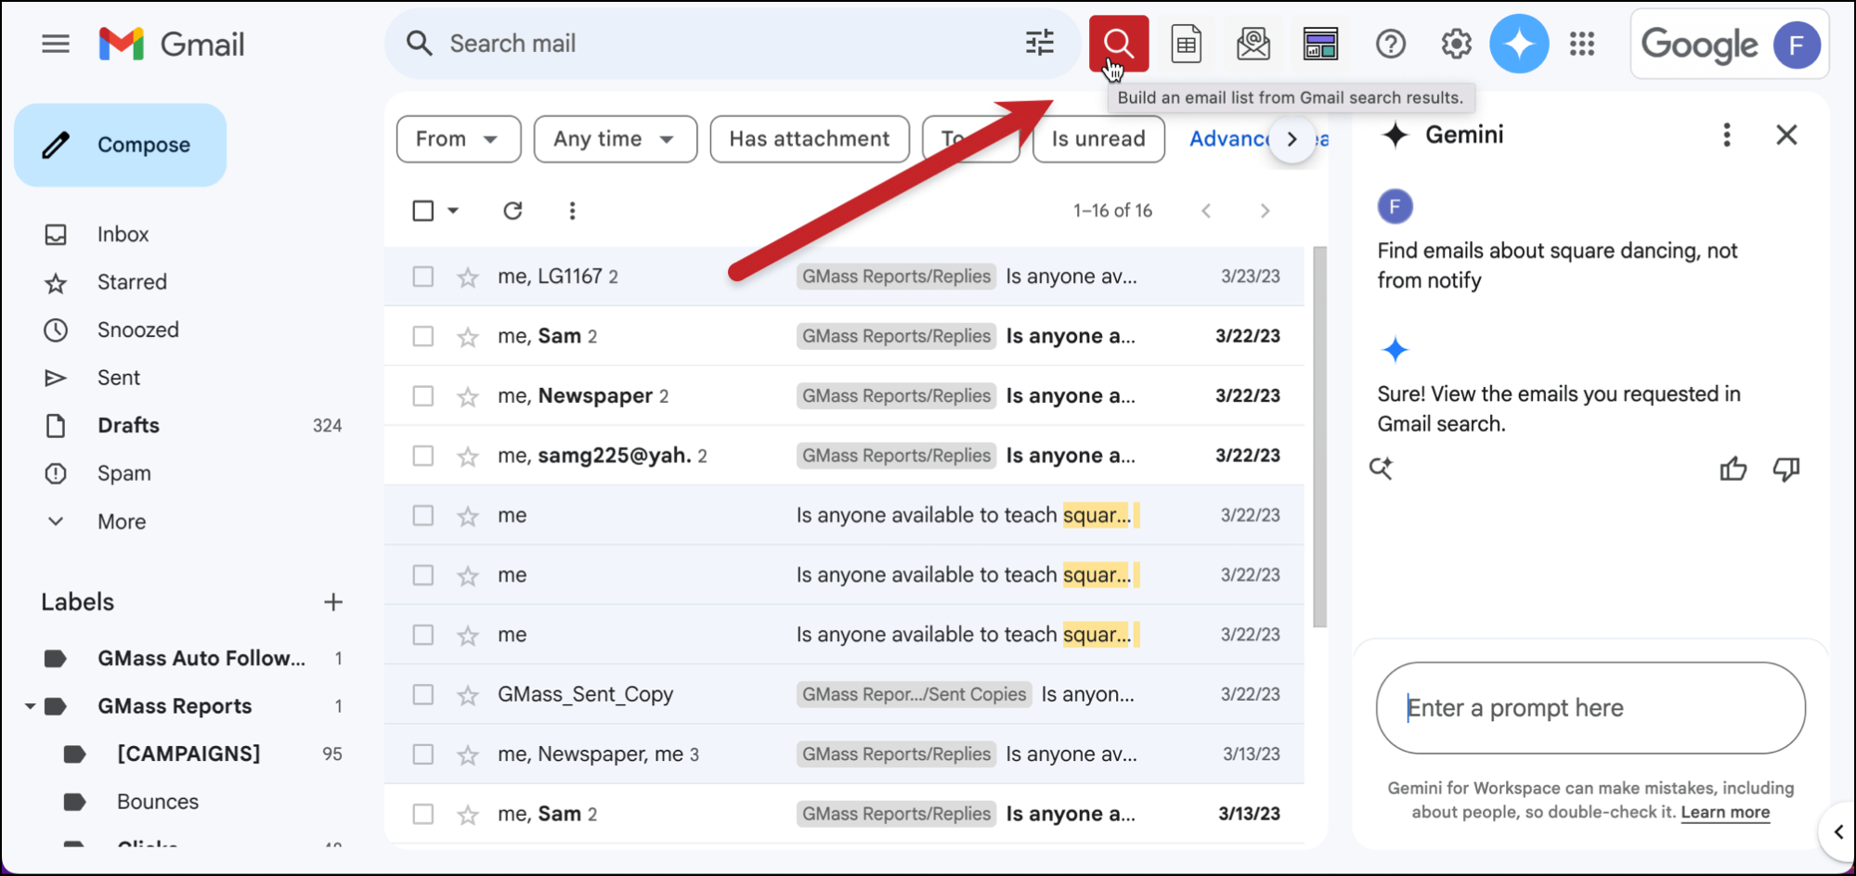Click the Compose button
Screen dimensions: 1856x876
click(121, 145)
